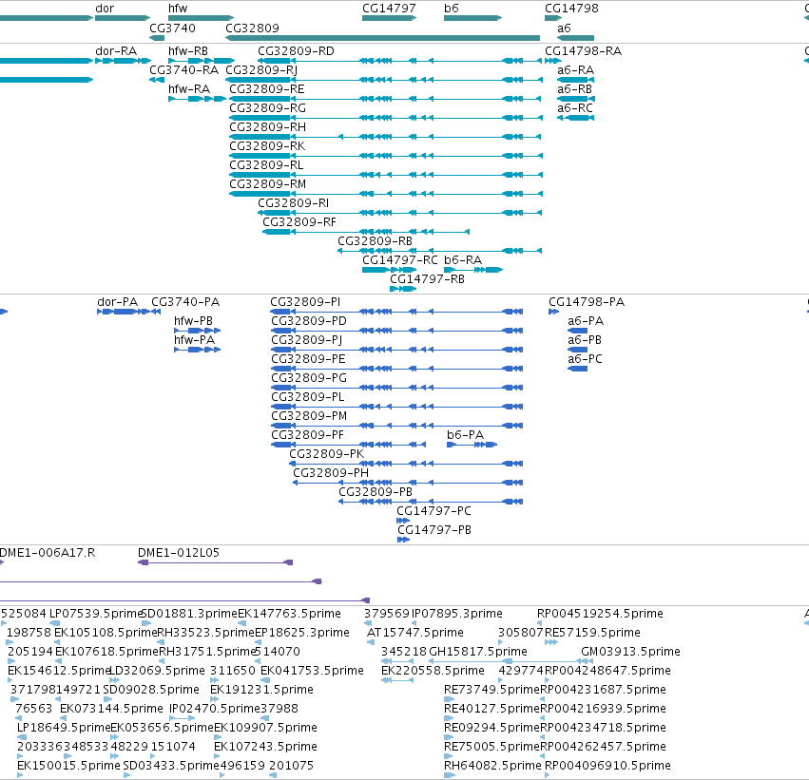Open transcript CG14798-RA
The height and width of the screenshot is (780, 809).
click(583, 51)
